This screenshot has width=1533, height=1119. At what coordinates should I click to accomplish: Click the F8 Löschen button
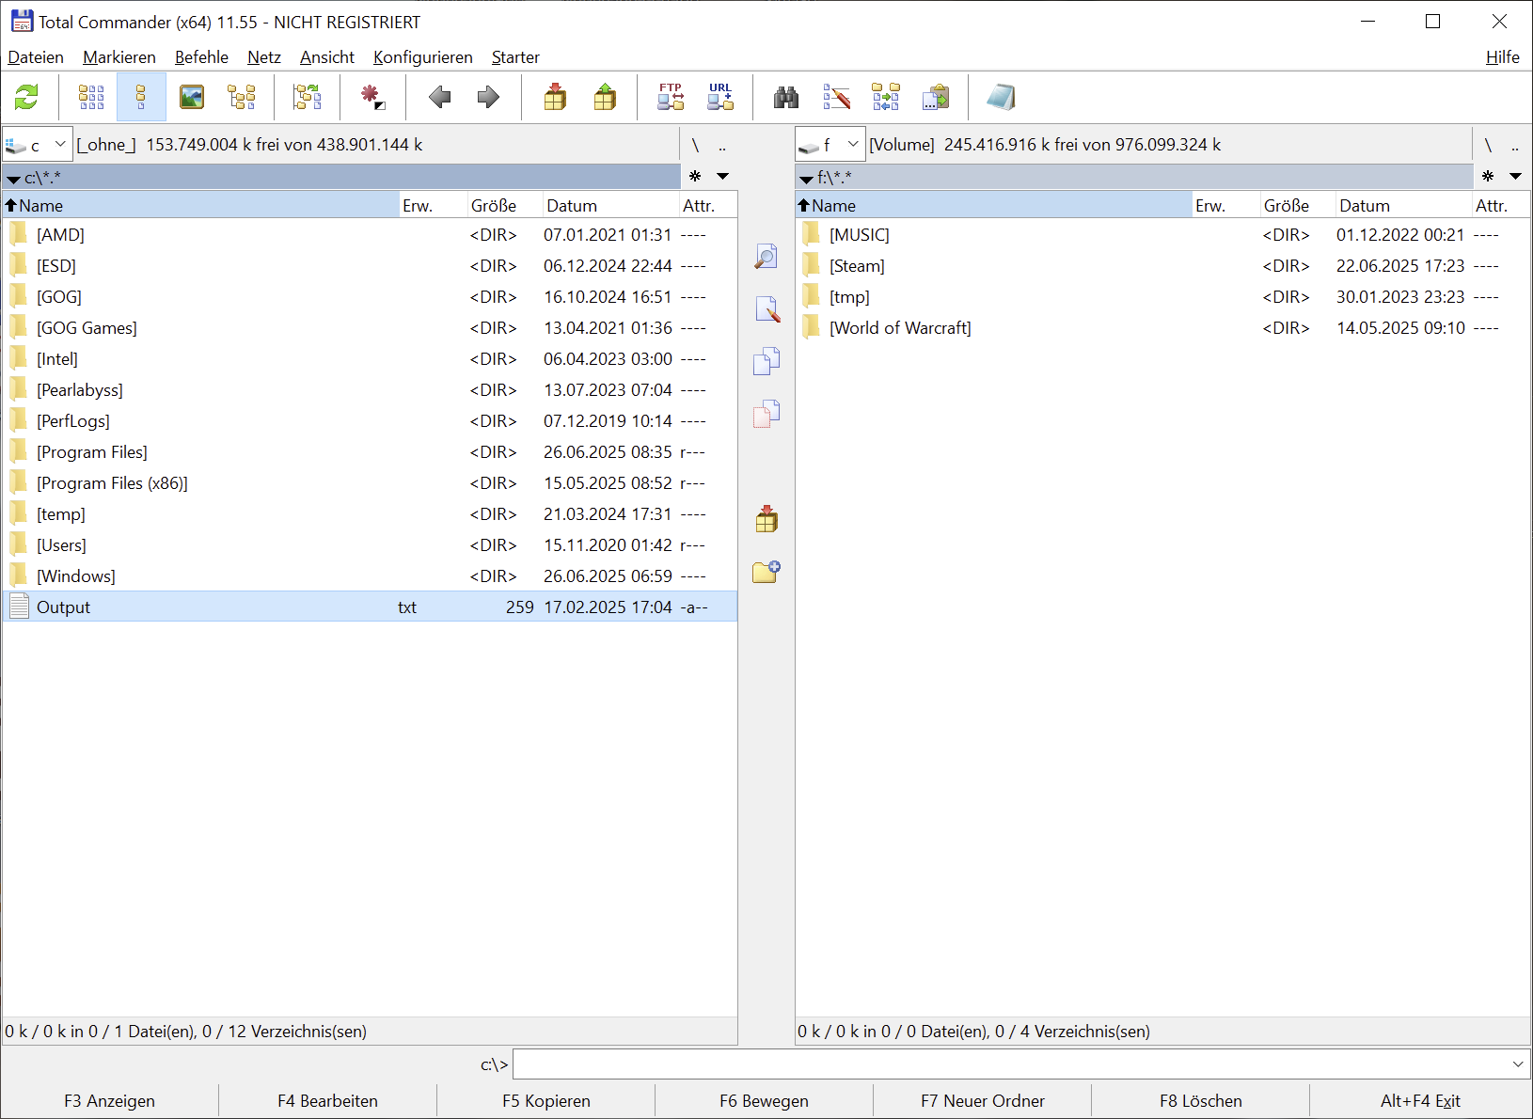tap(1201, 1101)
